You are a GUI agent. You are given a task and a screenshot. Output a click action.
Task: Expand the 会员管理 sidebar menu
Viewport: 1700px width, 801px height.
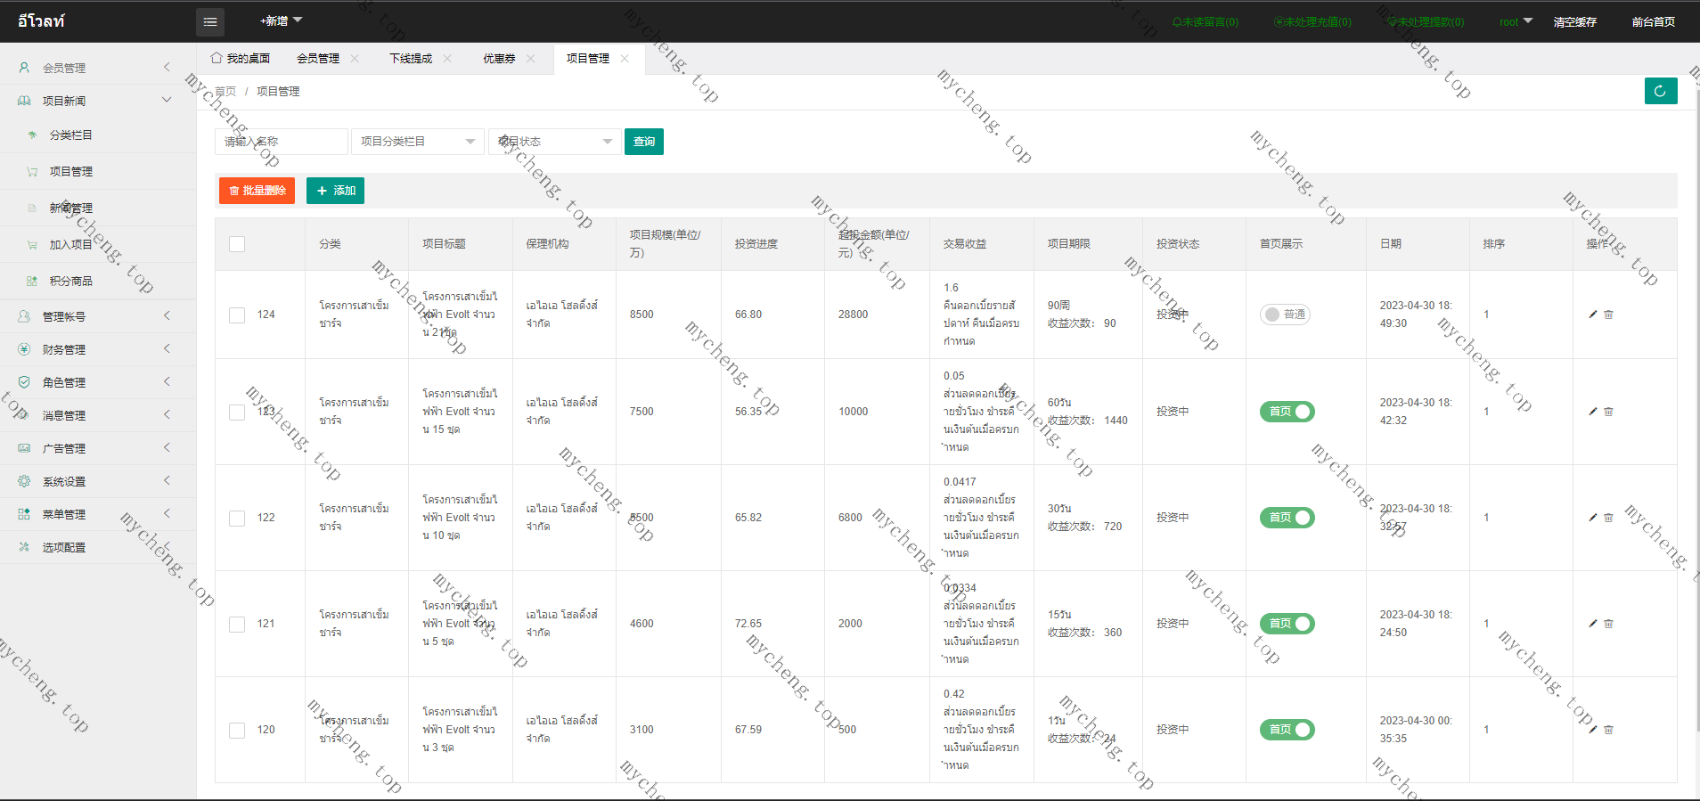tap(98, 68)
